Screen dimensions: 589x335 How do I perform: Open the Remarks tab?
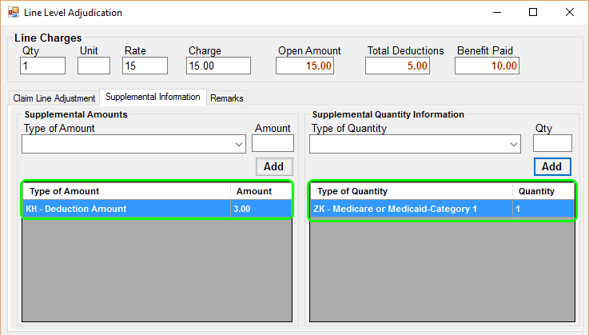pos(227,98)
